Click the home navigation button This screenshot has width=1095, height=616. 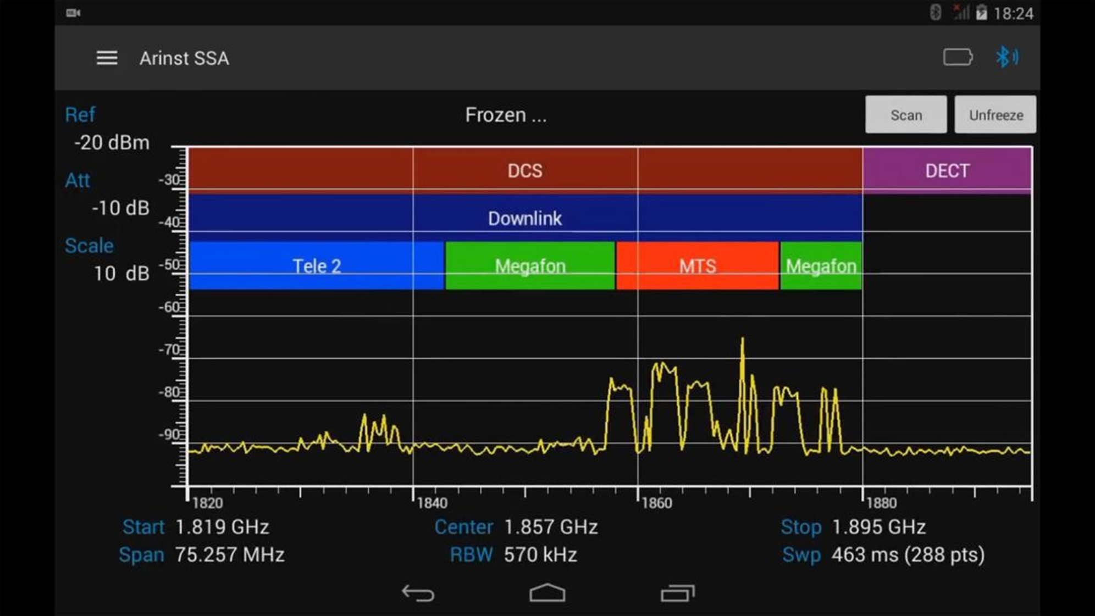547,594
